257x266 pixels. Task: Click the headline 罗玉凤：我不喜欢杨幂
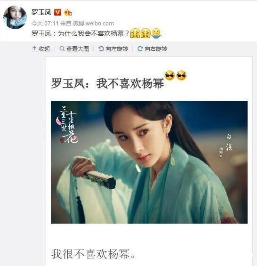[107, 83]
